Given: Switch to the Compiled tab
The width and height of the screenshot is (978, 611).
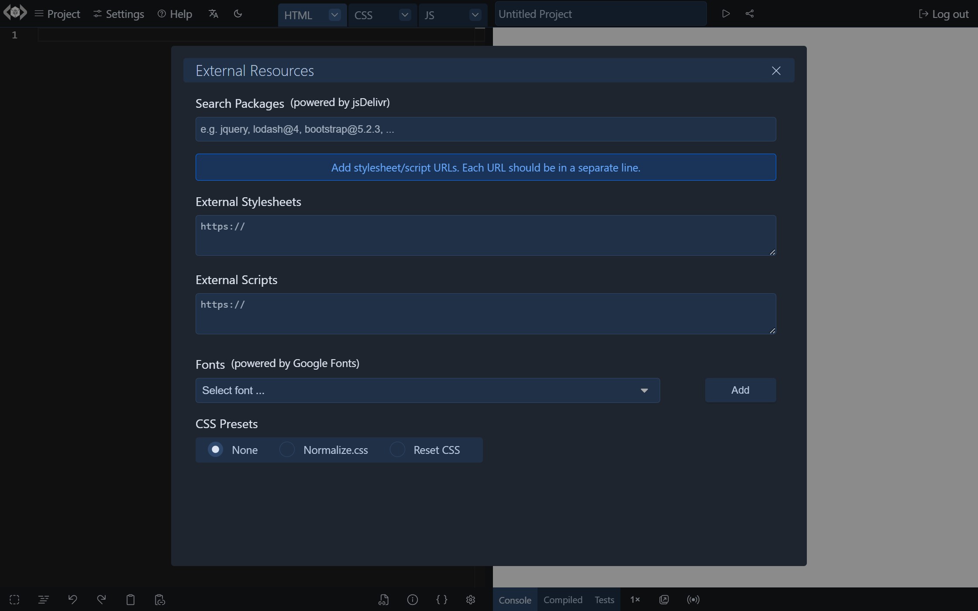Looking at the screenshot, I should (x=562, y=600).
